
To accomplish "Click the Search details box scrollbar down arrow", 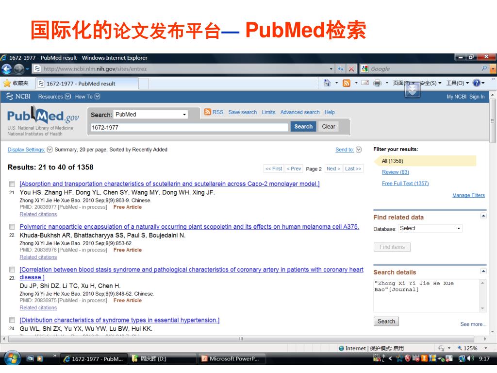I will point(483,308).
